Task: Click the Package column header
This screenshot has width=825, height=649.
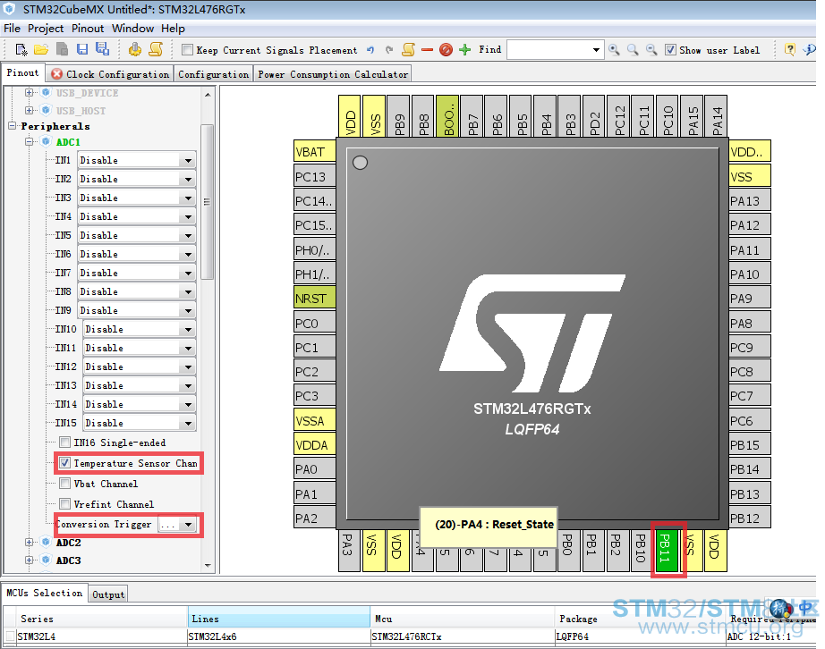Action: (640, 619)
